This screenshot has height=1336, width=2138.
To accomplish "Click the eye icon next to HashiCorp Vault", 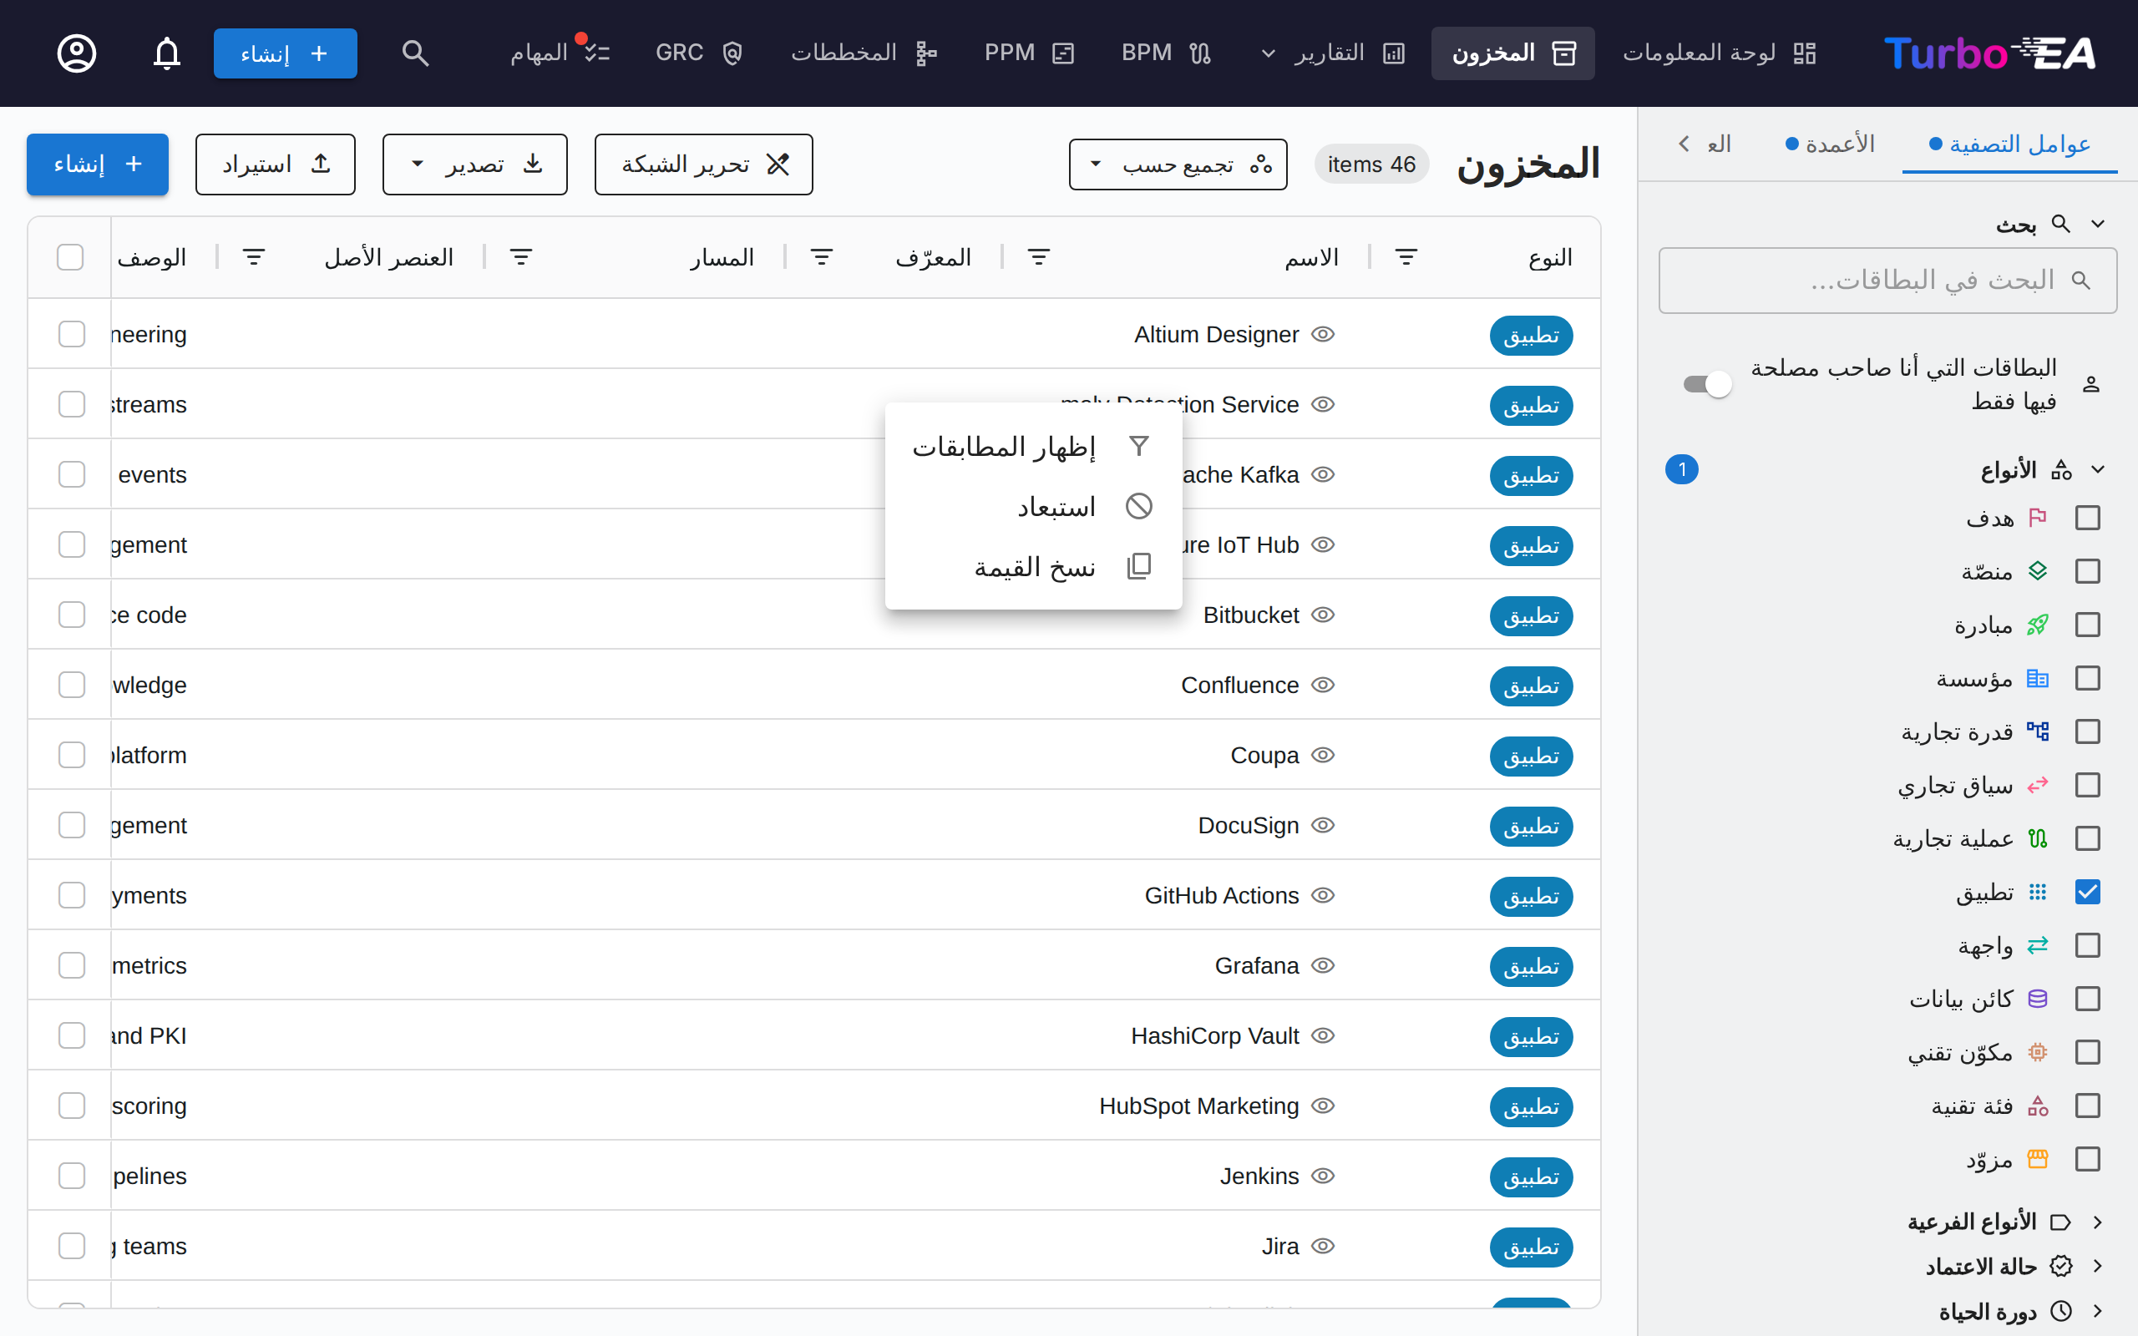I will (1323, 1035).
